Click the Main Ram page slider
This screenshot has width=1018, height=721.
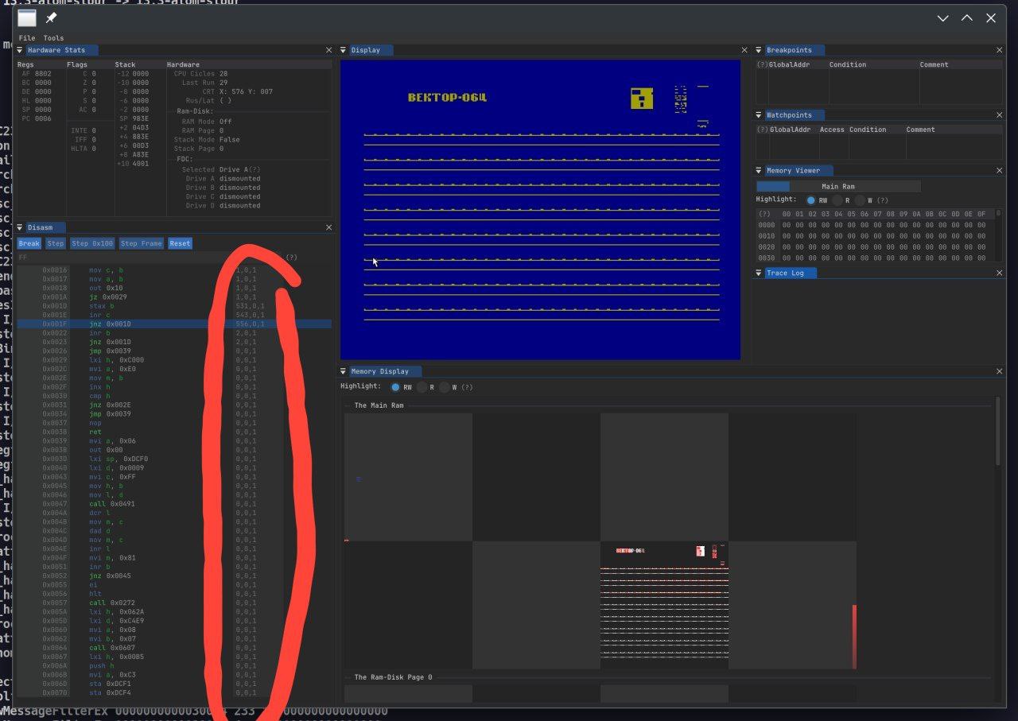click(x=838, y=186)
